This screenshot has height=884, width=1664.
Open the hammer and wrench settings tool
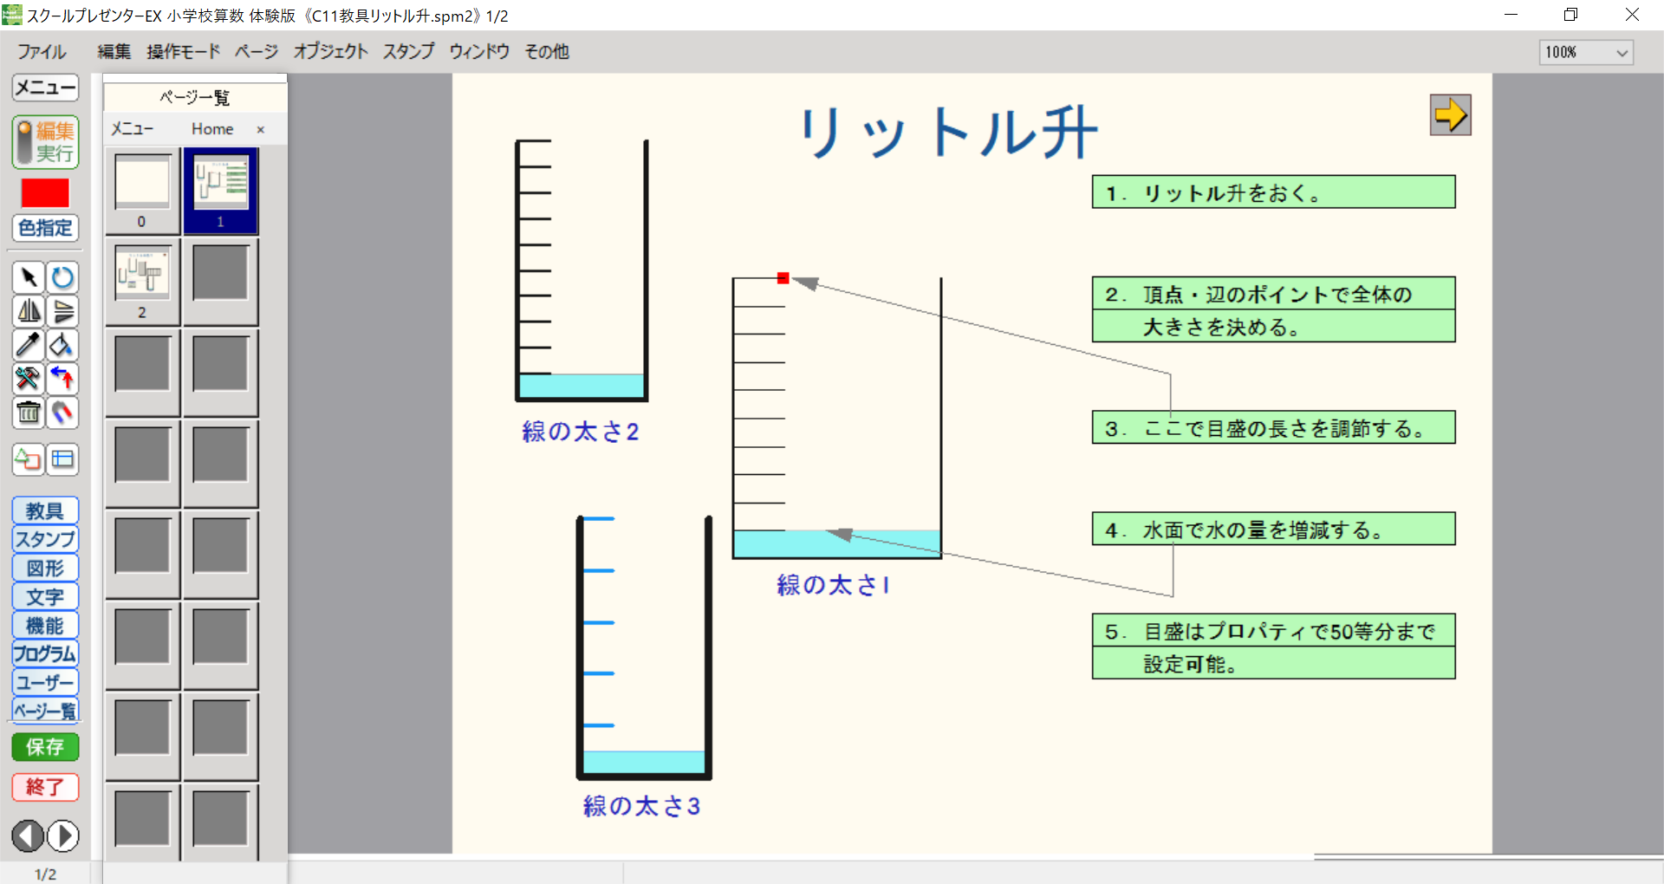29,379
